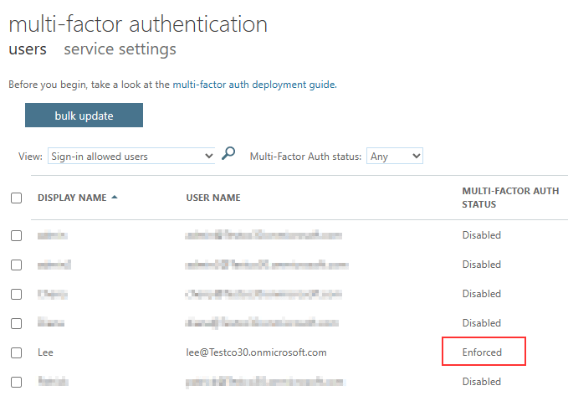The image size is (568, 396).
Task: Switch to the service settings tab
Action: (120, 49)
